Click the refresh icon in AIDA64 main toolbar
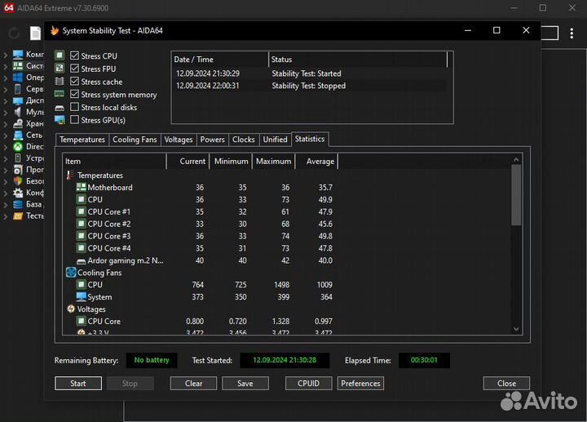The width and height of the screenshot is (587, 422). click(x=14, y=33)
